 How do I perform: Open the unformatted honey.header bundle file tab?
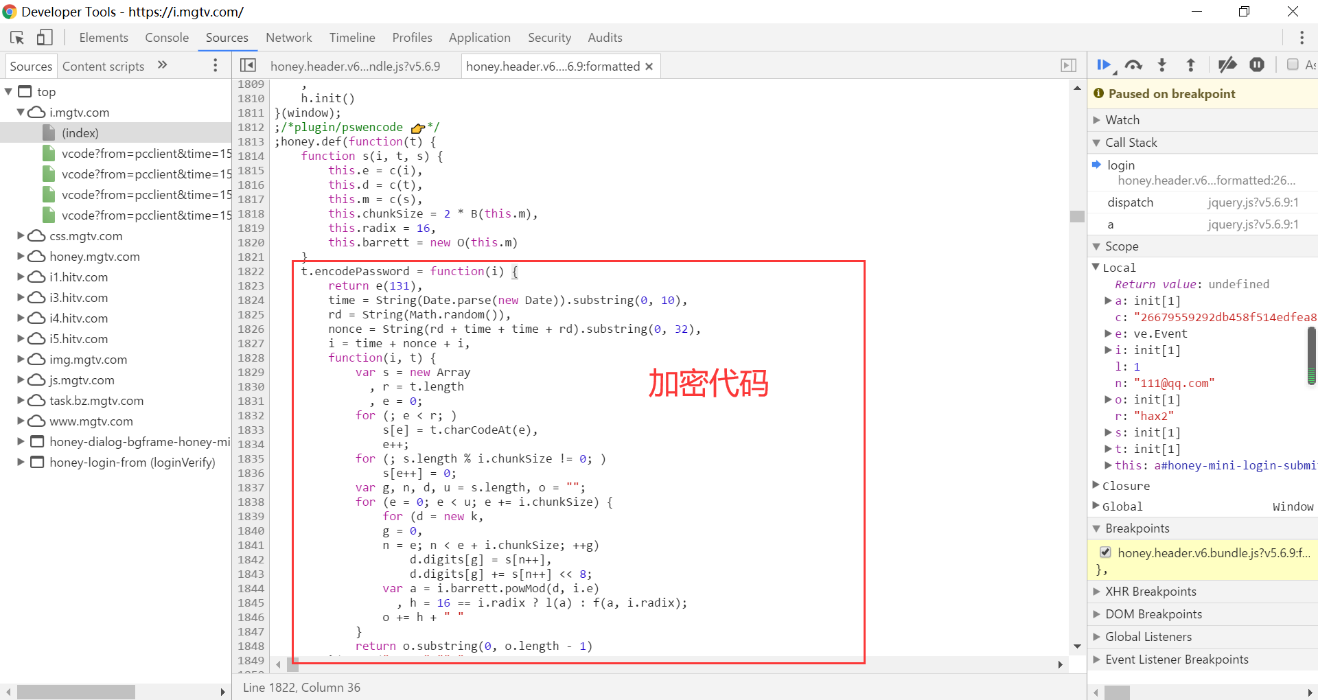356,67
